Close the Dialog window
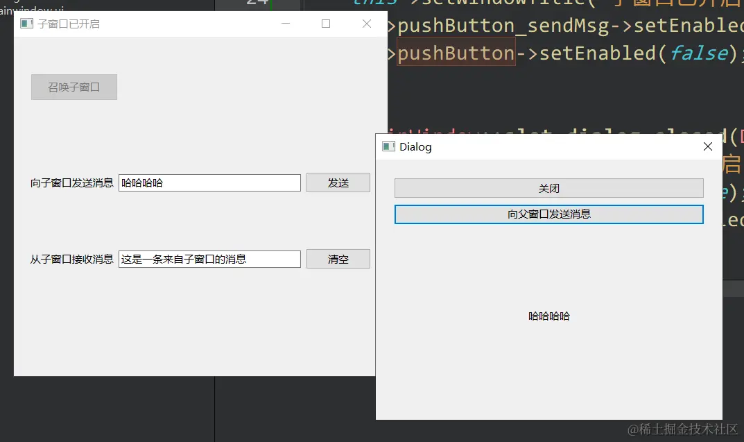This screenshot has height=442, width=744. pyautogui.click(x=708, y=146)
